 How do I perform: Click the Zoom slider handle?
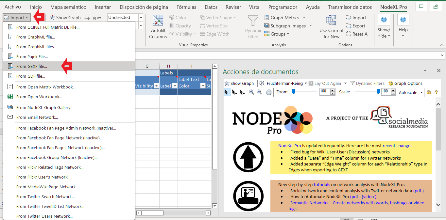pyautogui.click(x=294, y=92)
